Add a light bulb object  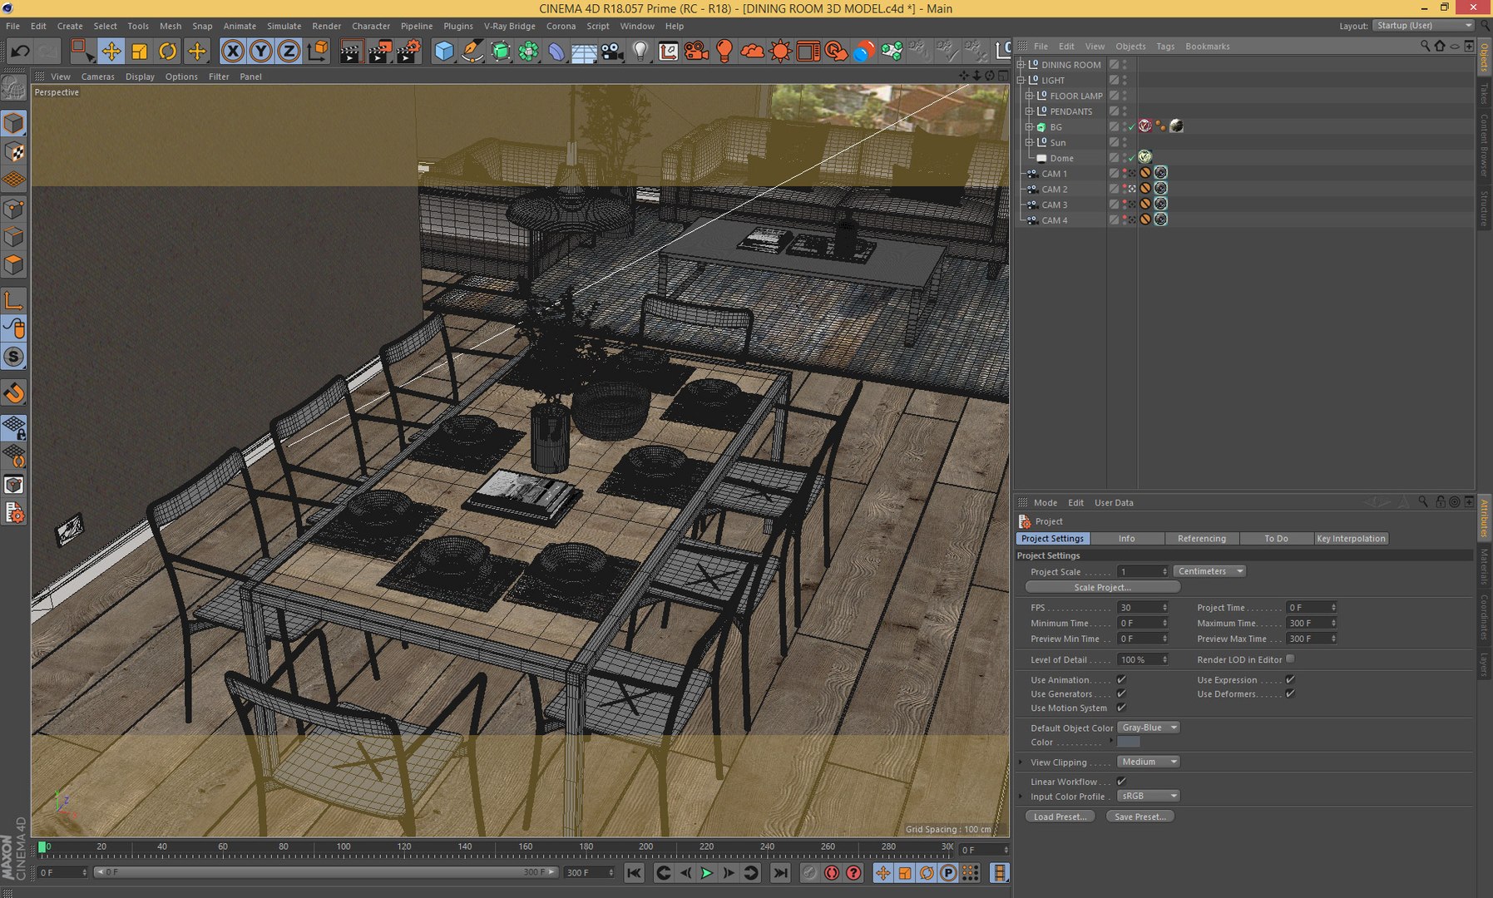(x=640, y=52)
